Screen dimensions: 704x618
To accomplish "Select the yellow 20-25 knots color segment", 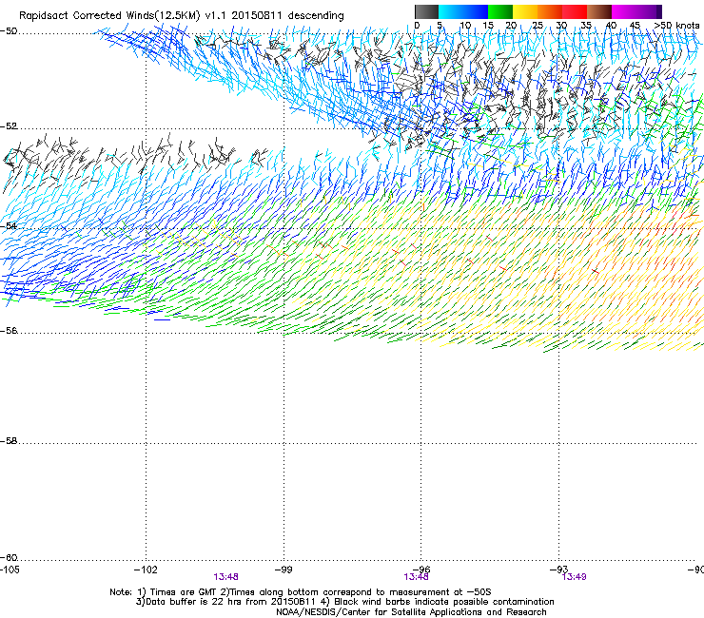I will pyautogui.click(x=525, y=11).
